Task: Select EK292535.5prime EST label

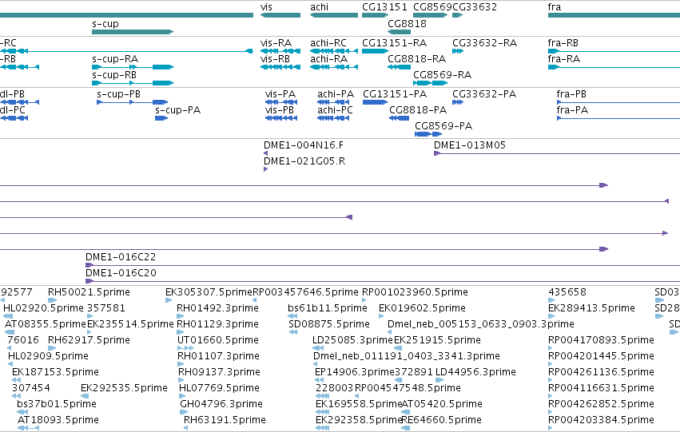Action: (124, 388)
